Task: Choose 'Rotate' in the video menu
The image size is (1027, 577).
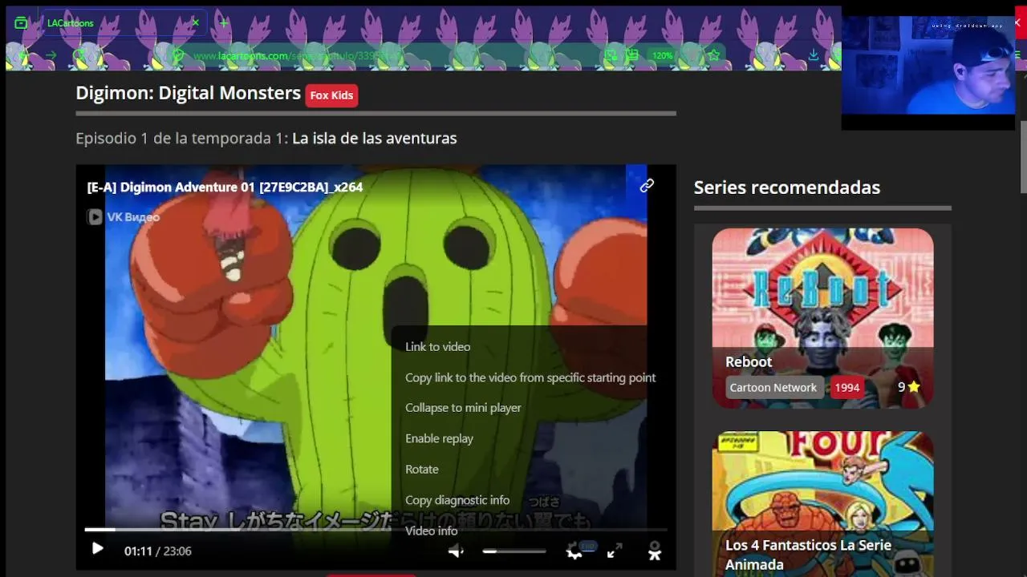Action: click(x=421, y=469)
